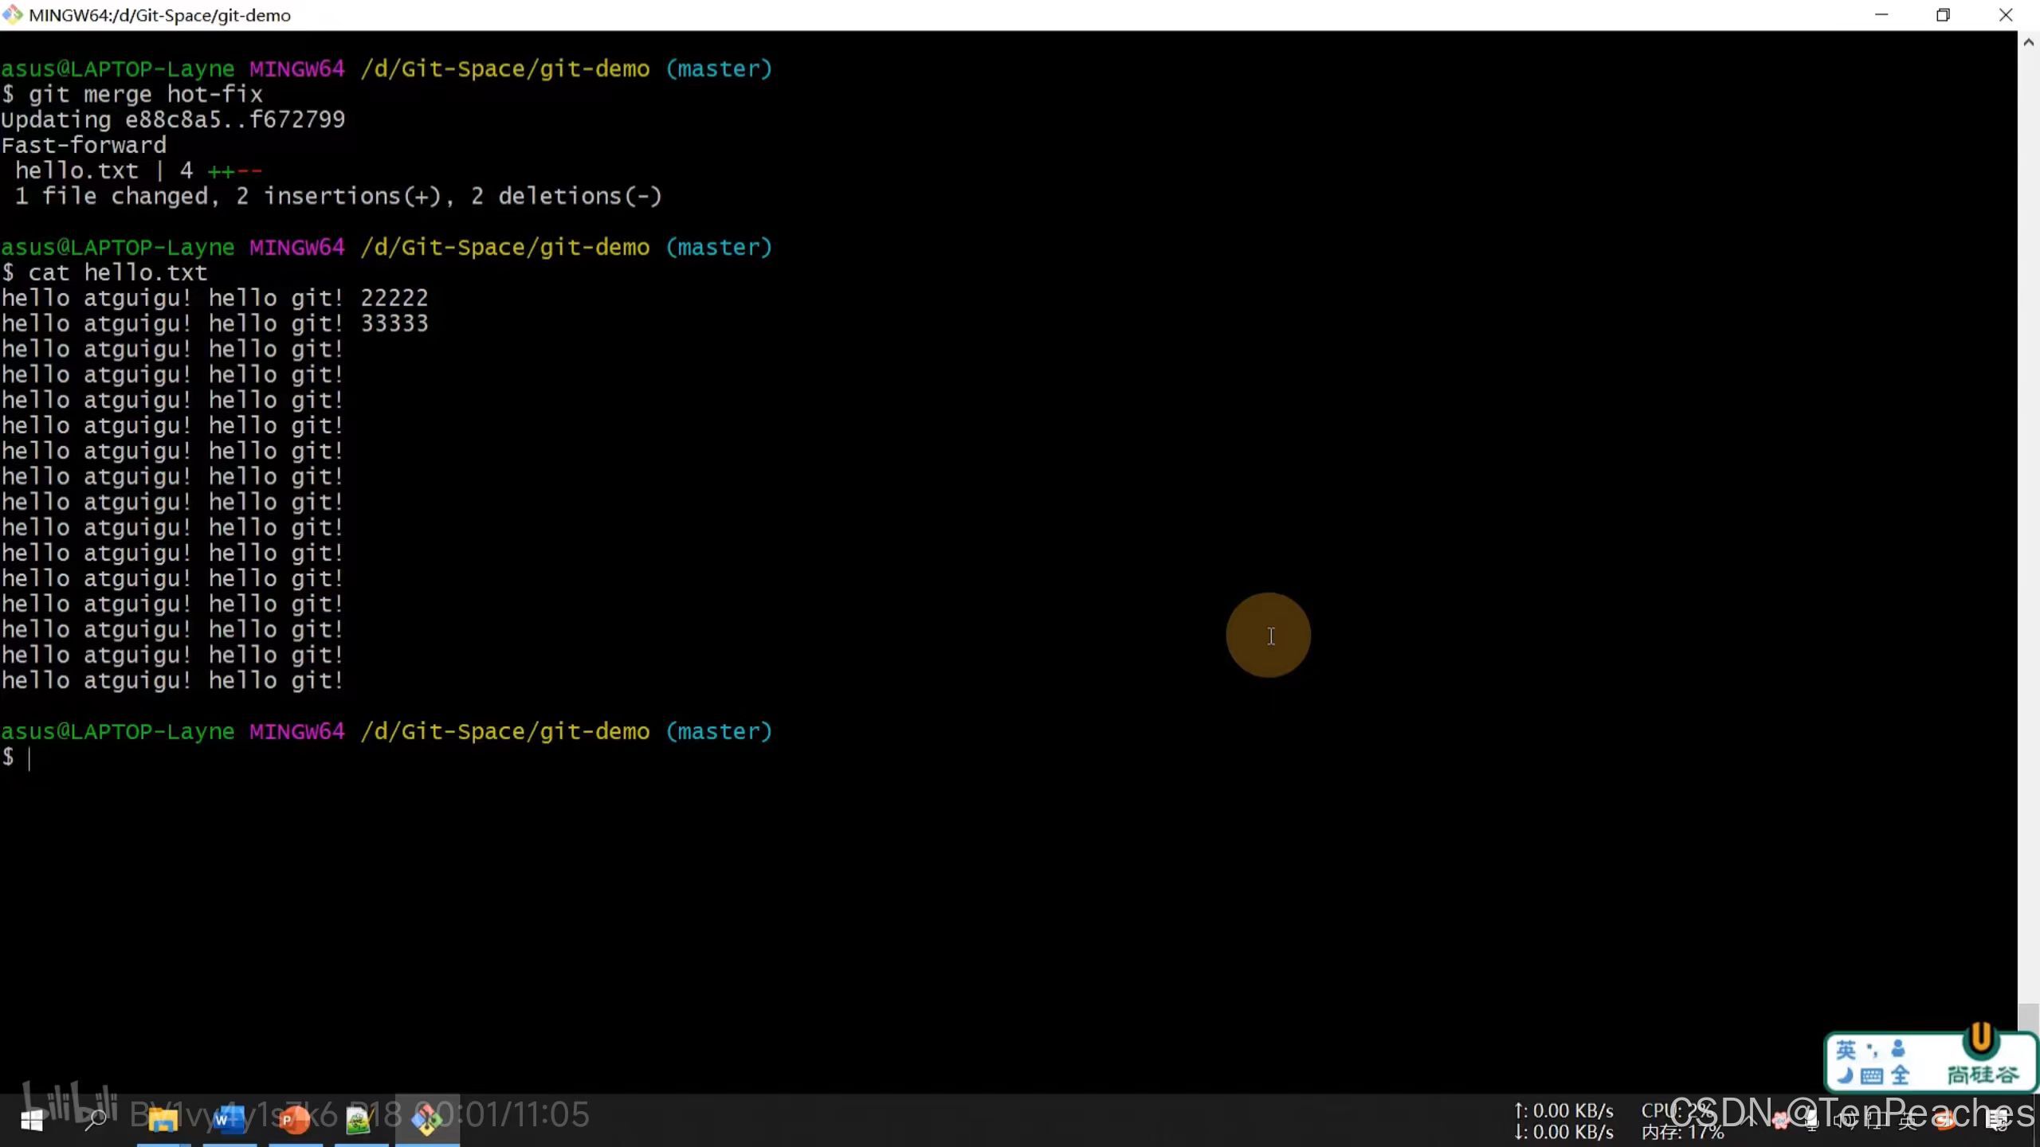Viewport: 2040px width, 1147px height.
Task: Click the IME user account icon
Action: coord(1898,1050)
